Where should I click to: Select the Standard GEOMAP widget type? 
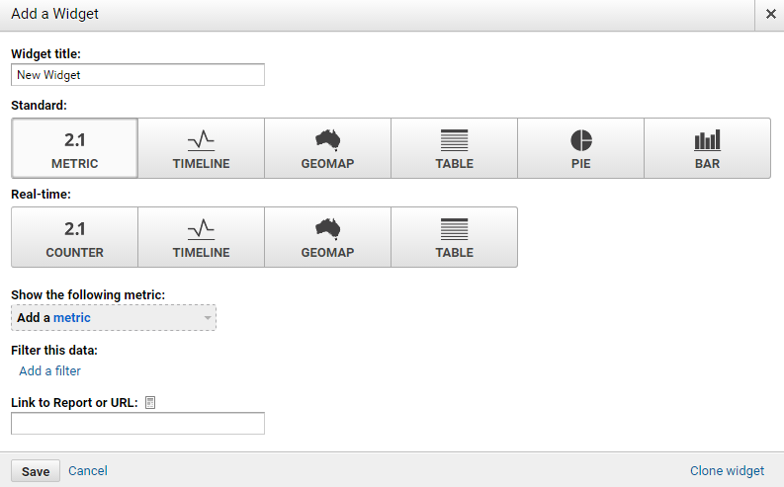(327, 148)
